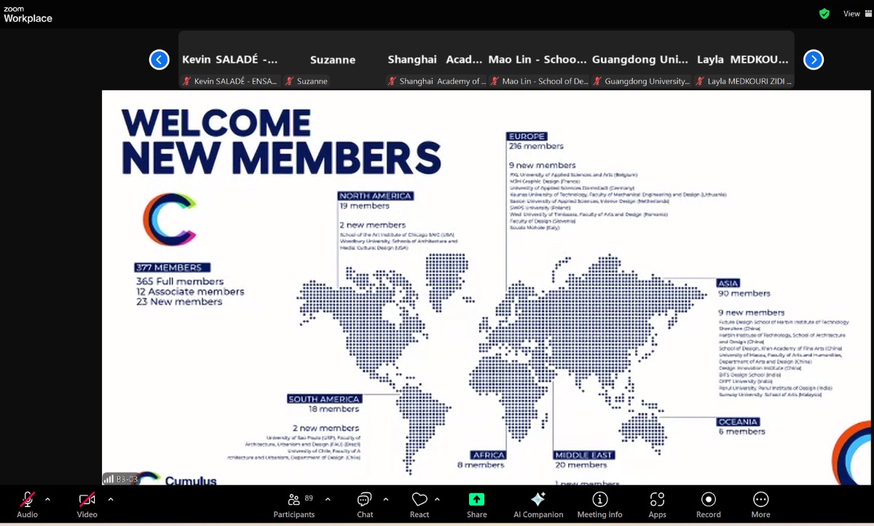The height and width of the screenshot is (526, 874).
Task: Click the 'SOUTH AMERICA' region label
Action: point(324,399)
